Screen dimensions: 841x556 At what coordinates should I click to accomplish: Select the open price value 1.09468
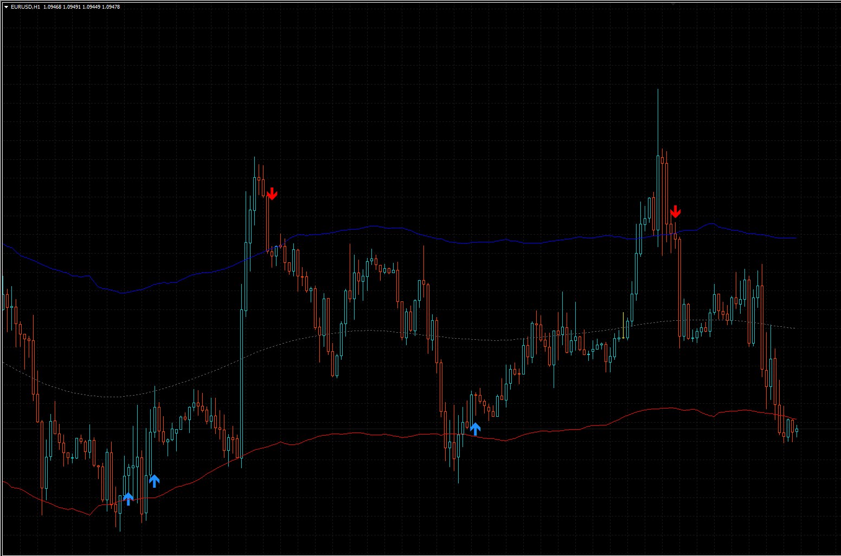click(x=53, y=7)
